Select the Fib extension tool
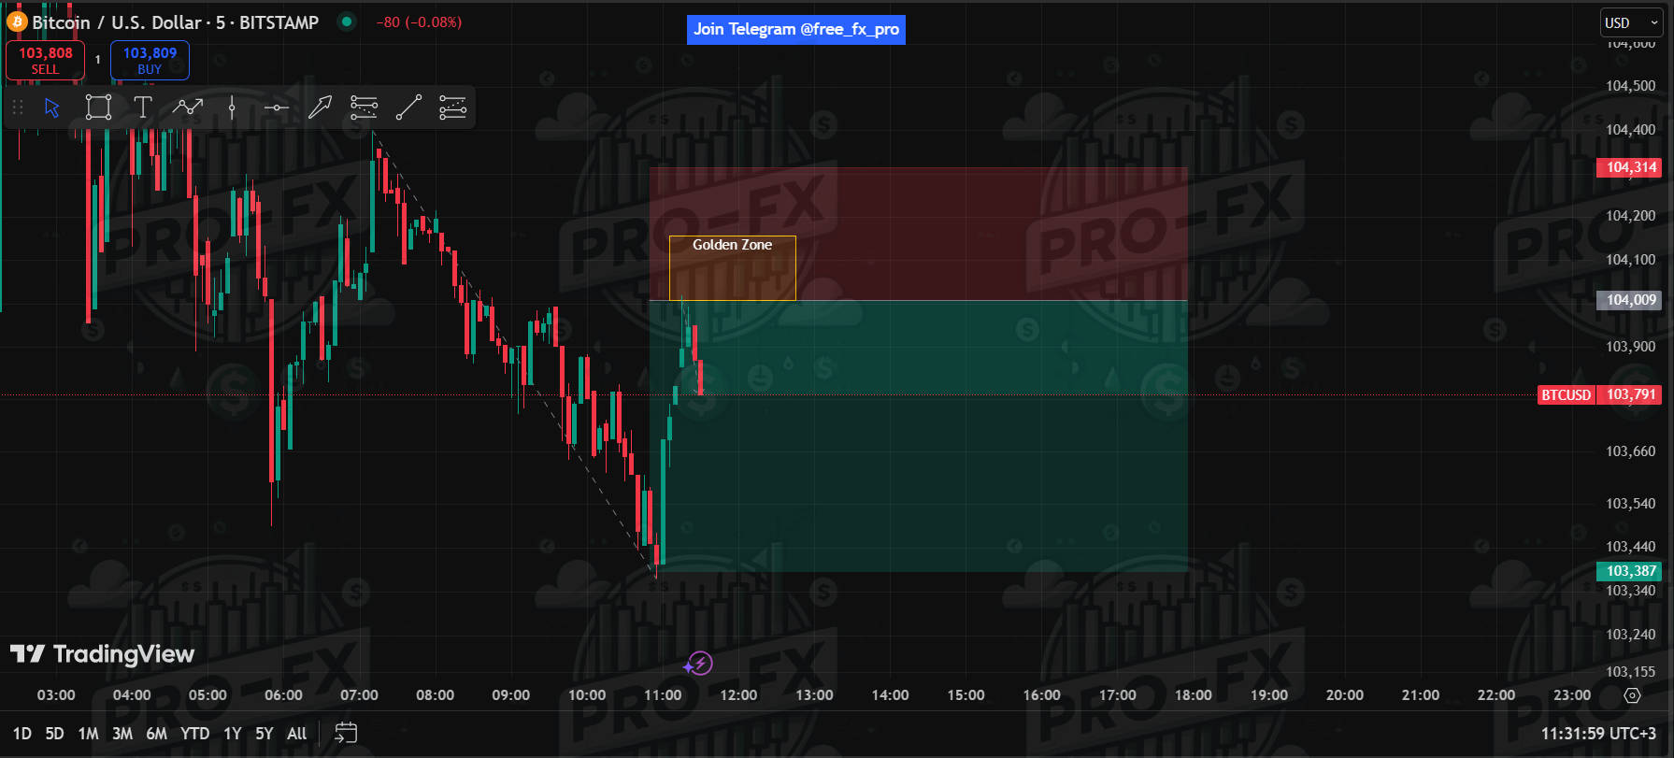 pyautogui.click(x=452, y=107)
